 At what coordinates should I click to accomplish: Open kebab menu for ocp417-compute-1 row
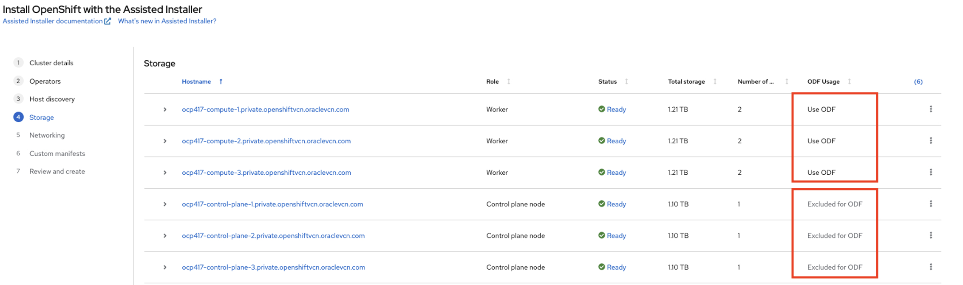pyautogui.click(x=931, y=109)
